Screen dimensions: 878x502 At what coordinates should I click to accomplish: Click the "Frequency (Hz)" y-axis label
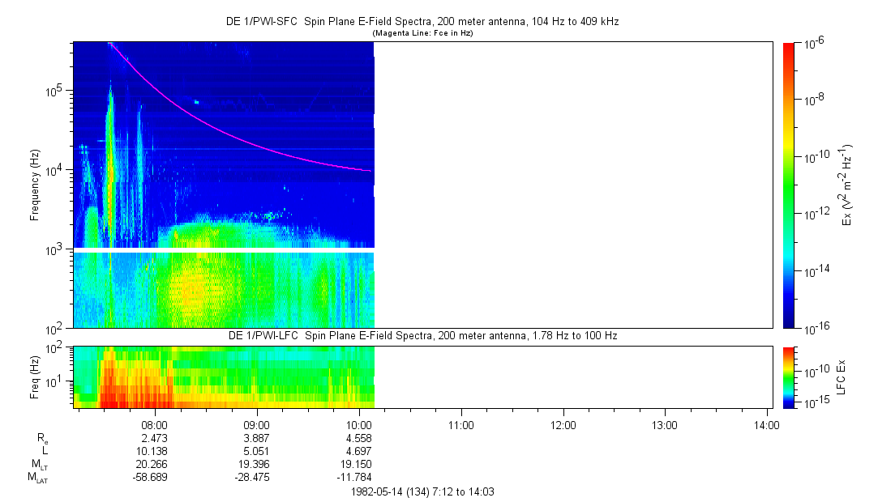point(35,185)
